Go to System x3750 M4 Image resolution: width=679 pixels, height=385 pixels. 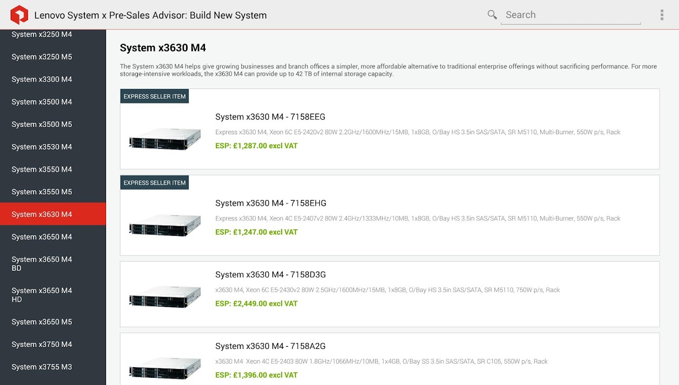pyautogui.click(x=53, y=345)
